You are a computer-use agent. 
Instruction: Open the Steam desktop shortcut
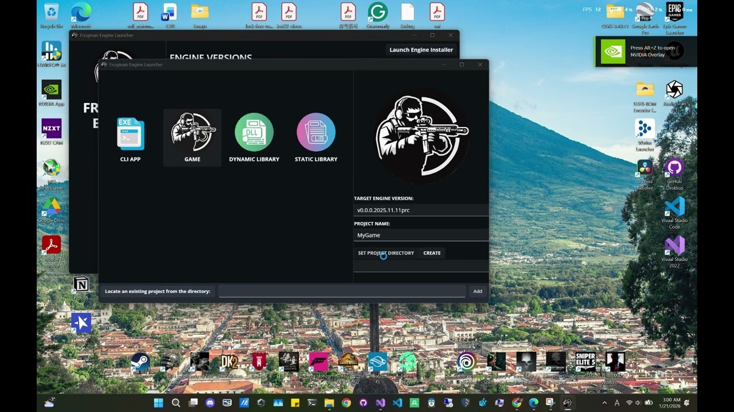[140, 365]
